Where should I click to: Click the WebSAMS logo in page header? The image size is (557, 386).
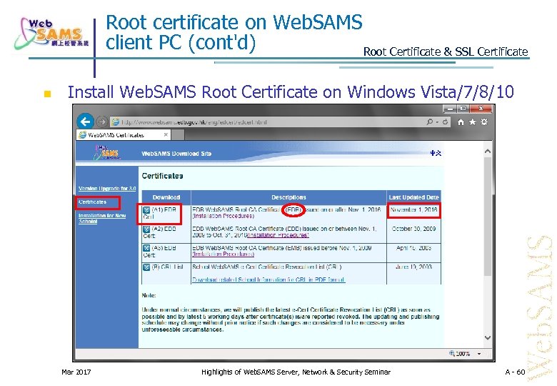(x=106, y=153)
